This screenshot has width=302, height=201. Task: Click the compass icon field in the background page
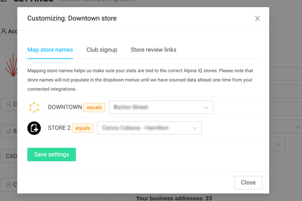[x=9, y=185]
